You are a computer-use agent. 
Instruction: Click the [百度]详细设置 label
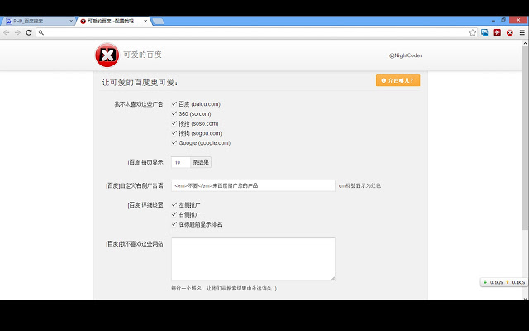click(145, 205)
